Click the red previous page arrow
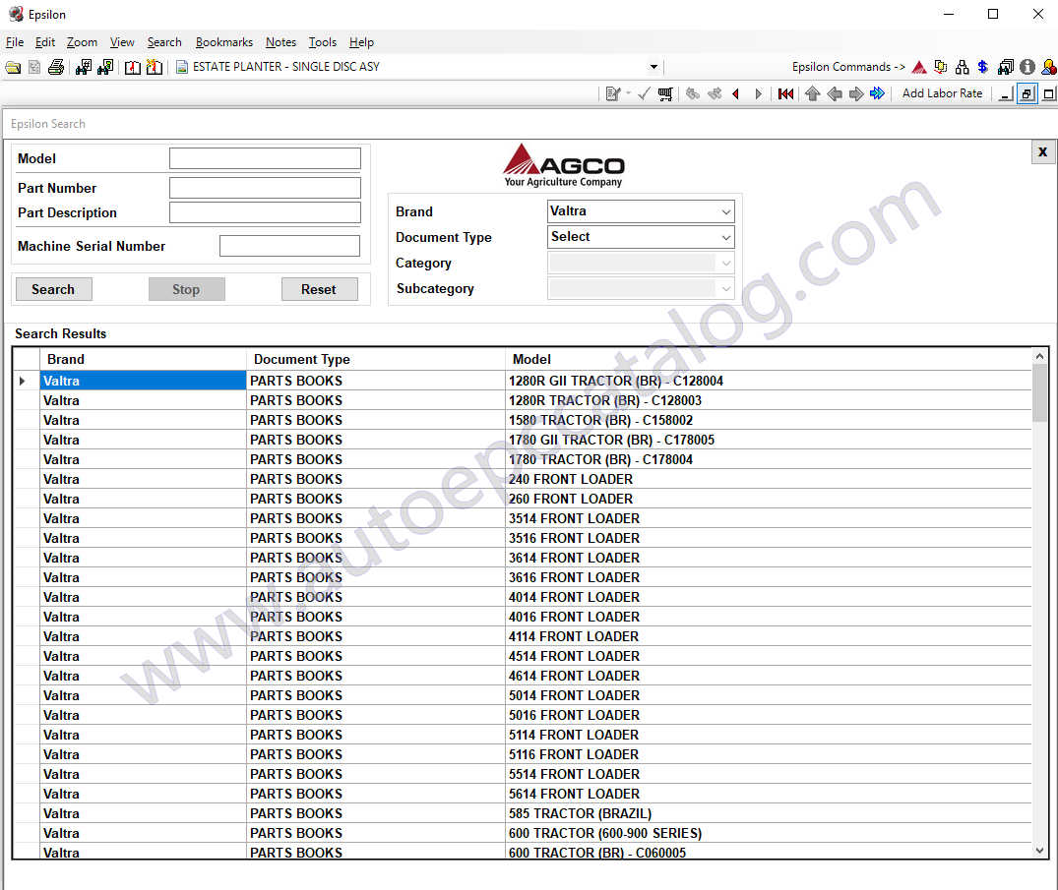This screenshot has width=1058, height=890. pos(735,93)
